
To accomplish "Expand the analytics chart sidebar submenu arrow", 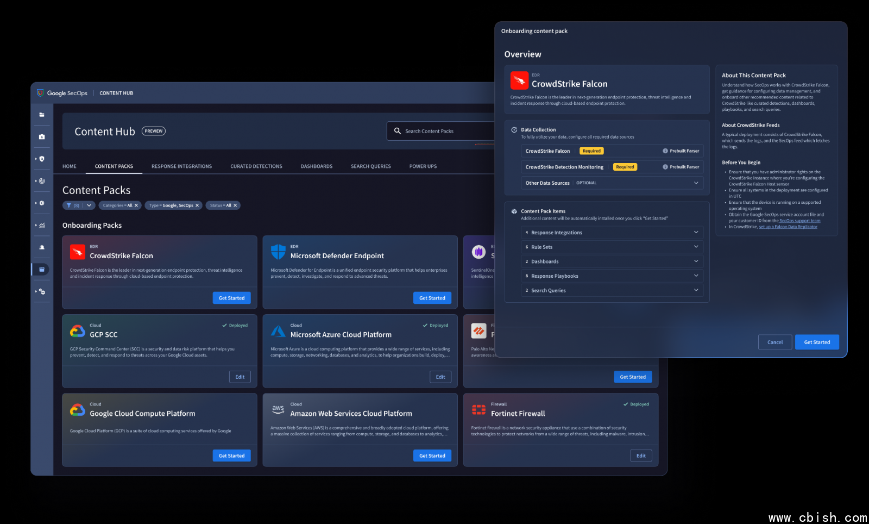I will click(x=36, y=225).
